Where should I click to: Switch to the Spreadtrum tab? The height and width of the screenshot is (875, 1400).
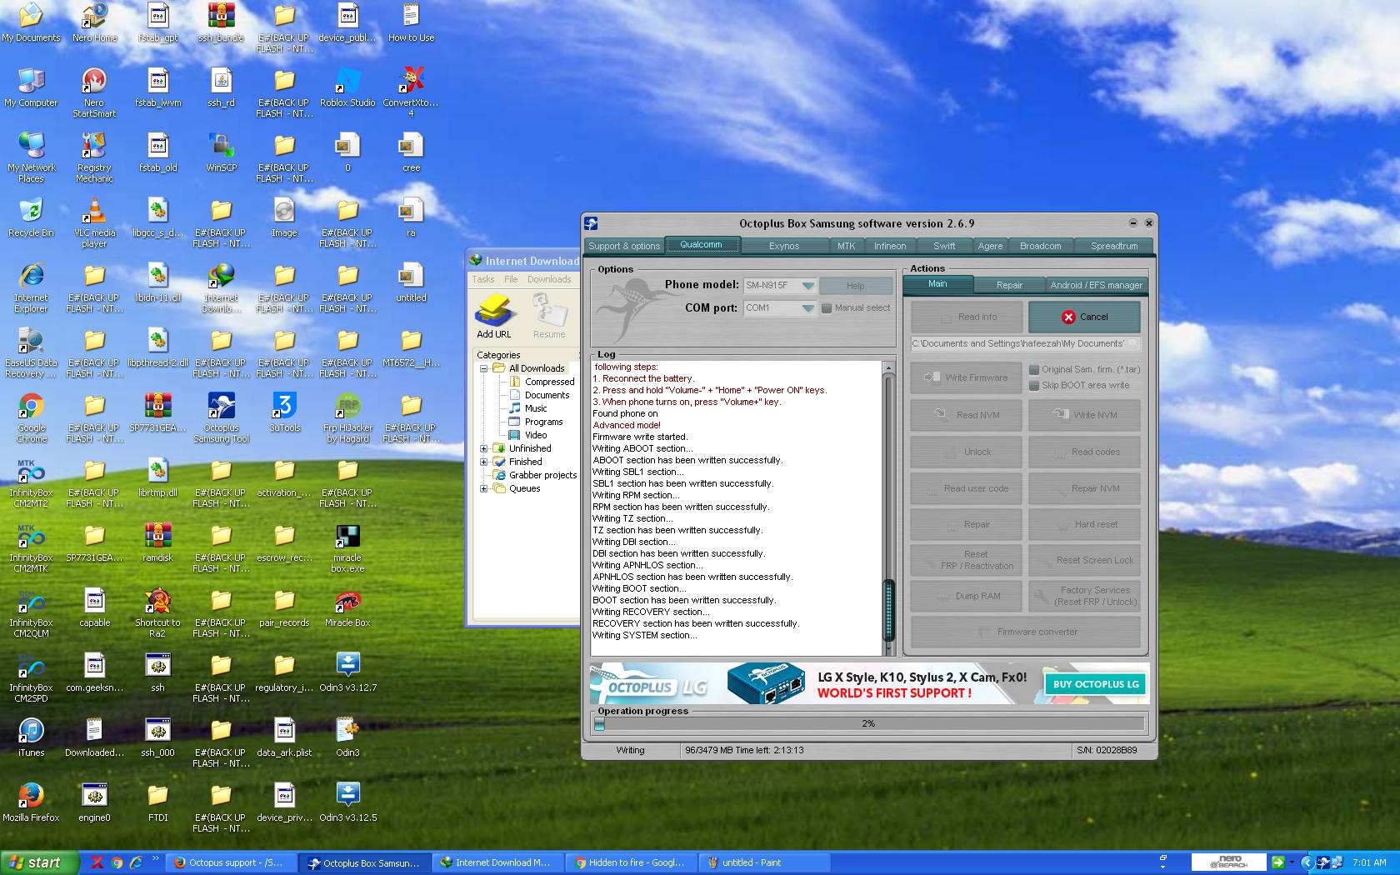[x=1114, y=246]
